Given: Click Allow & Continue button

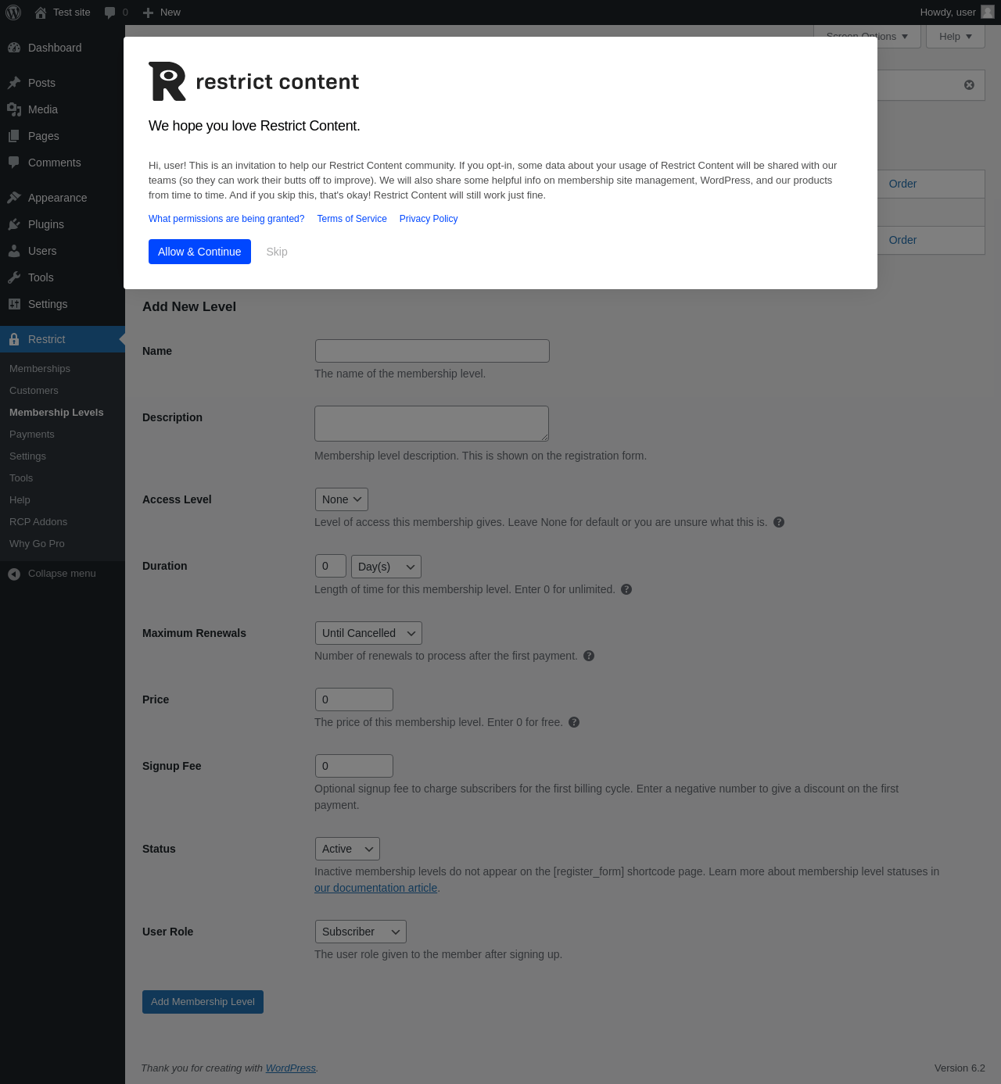Looking at the screenshot, I should click(199, 252).
